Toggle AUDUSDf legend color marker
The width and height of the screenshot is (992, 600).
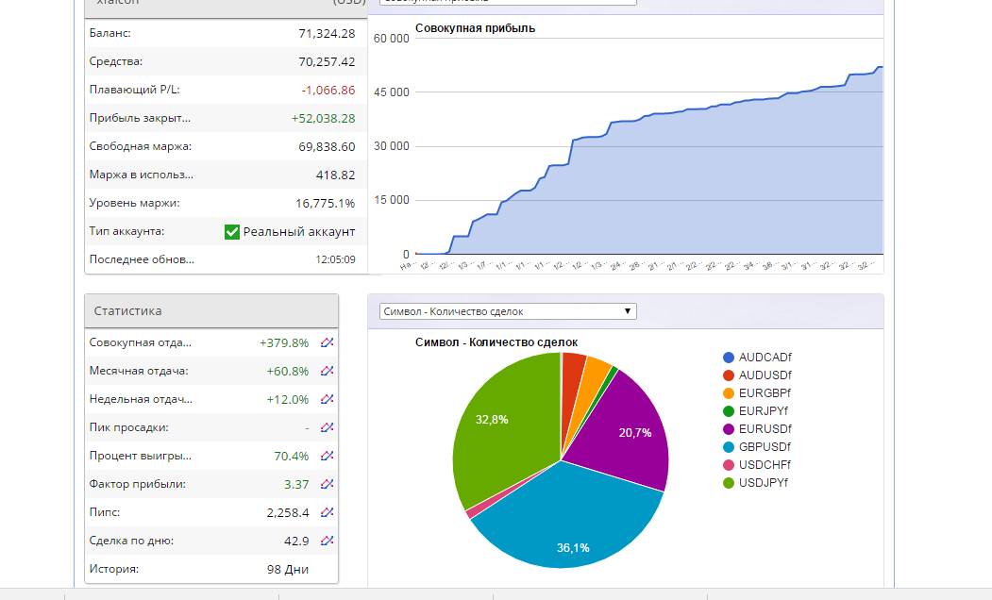coord(729,375)
